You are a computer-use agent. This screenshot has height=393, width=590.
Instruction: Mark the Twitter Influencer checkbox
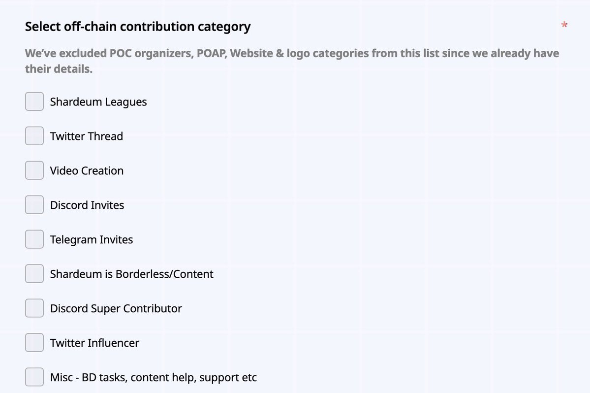coord(34,343)
